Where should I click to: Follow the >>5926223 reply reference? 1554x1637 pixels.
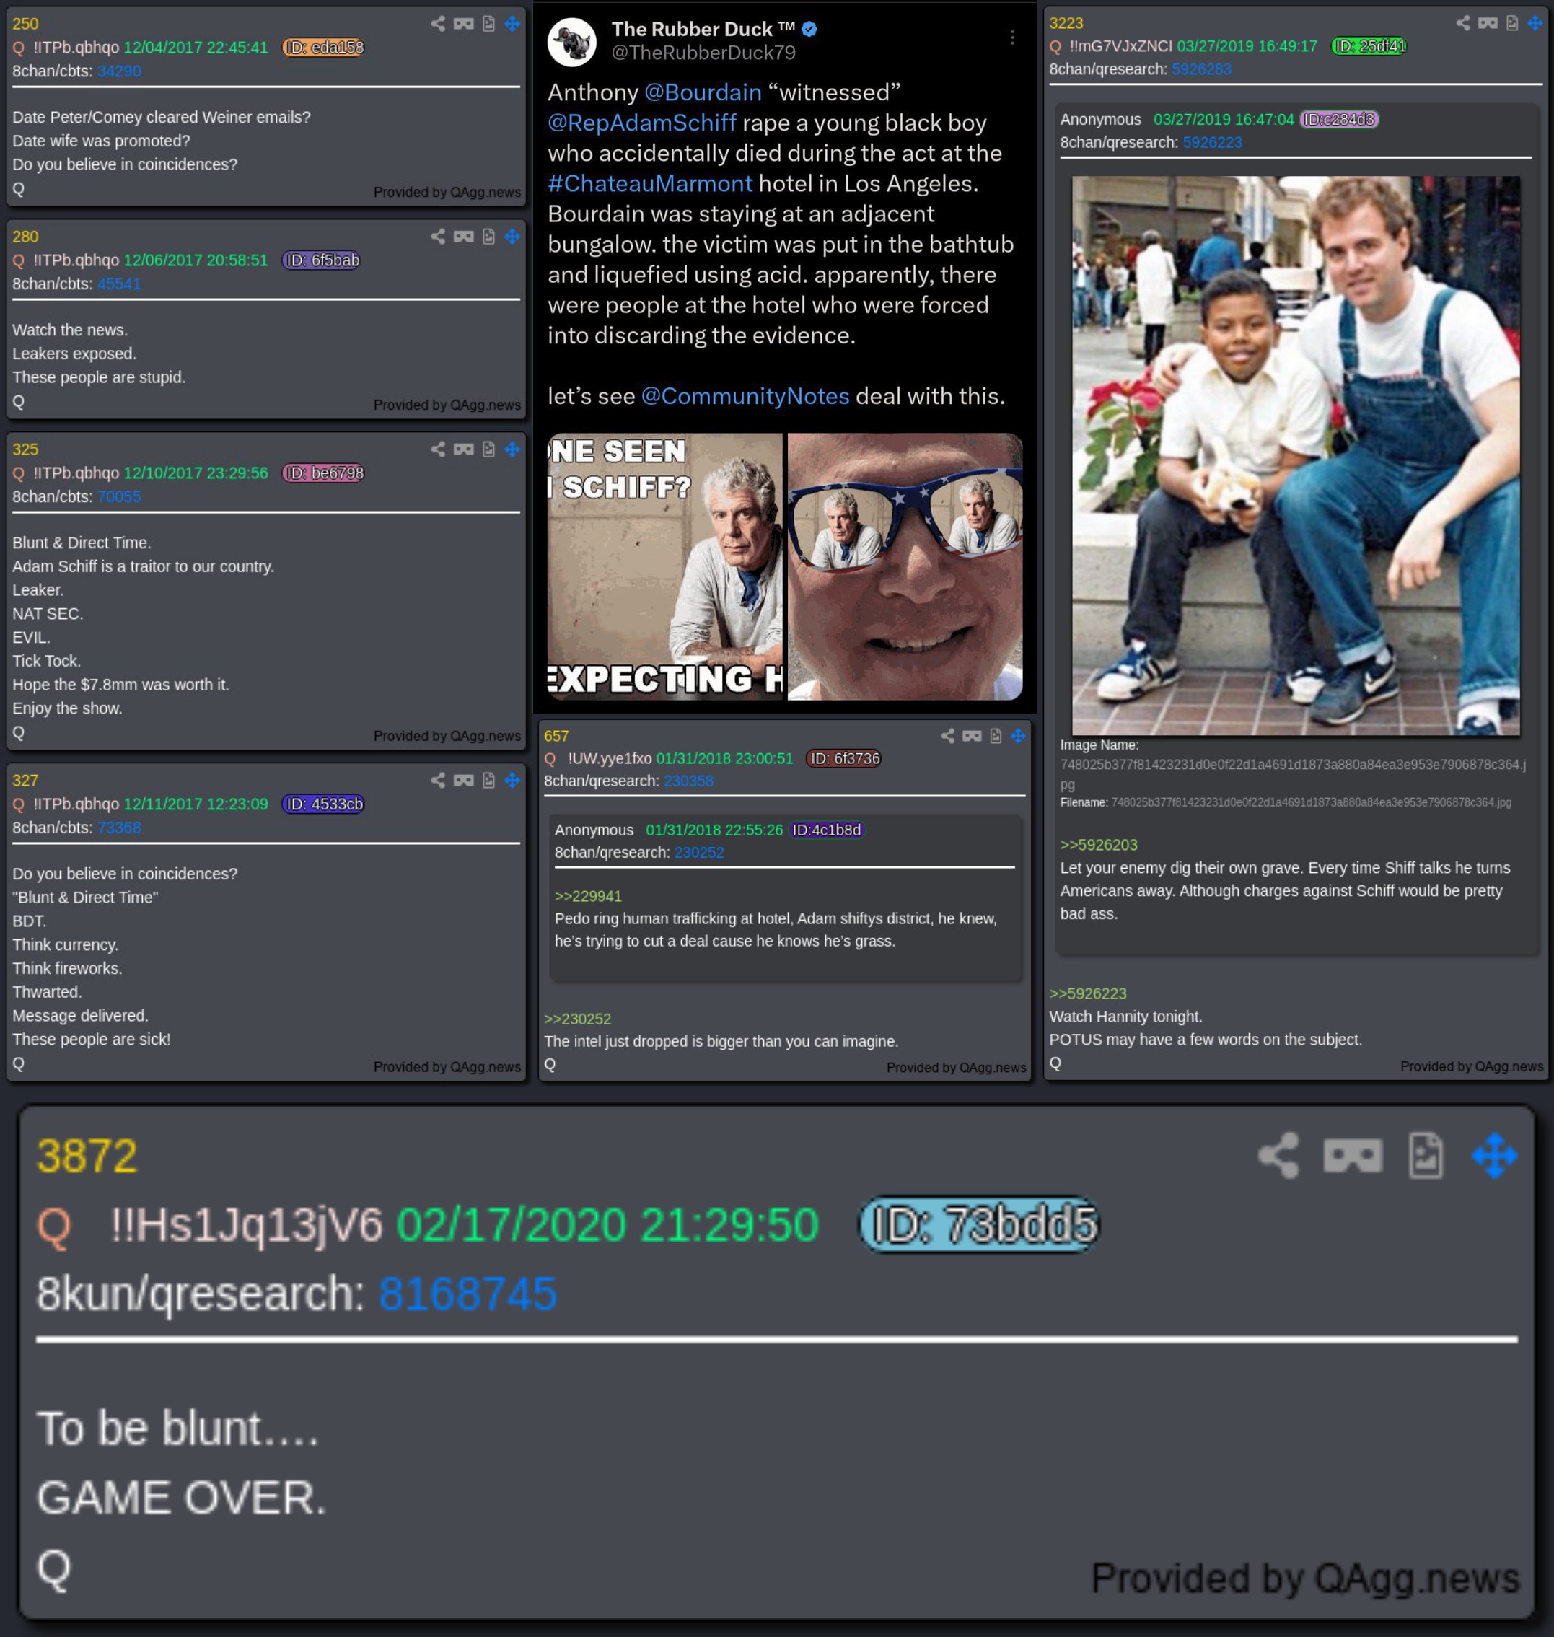click(1089, 993)
